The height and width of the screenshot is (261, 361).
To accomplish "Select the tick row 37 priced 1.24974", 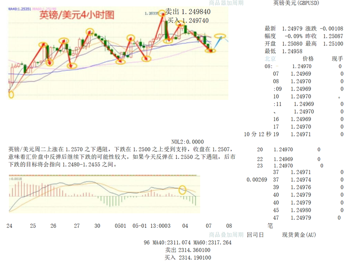I will point(308,180).
